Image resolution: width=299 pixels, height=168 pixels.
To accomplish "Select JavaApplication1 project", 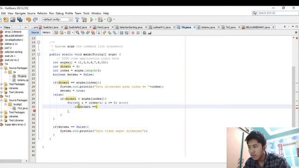I will [14, 40].
